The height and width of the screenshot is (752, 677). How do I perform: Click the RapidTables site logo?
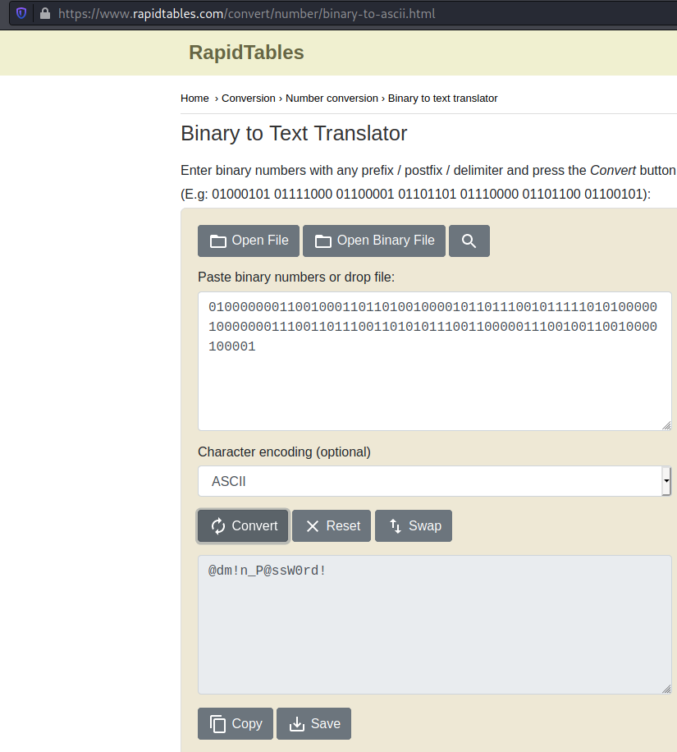tap(246, 53)
